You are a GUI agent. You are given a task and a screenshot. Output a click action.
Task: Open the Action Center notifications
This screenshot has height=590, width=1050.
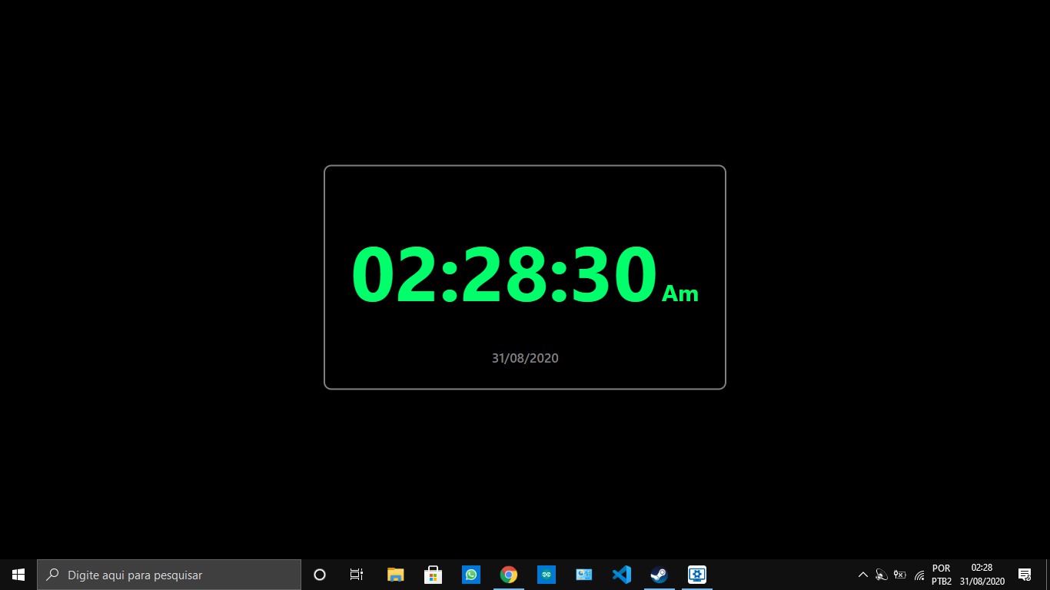[x=1025, y=574]
